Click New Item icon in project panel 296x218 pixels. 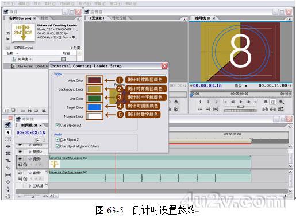44,111
